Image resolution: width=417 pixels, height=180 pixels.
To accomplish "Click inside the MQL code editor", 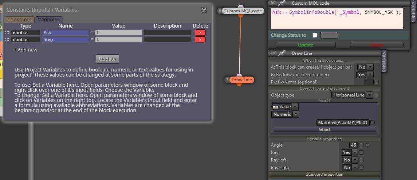I will click(337, 19).
